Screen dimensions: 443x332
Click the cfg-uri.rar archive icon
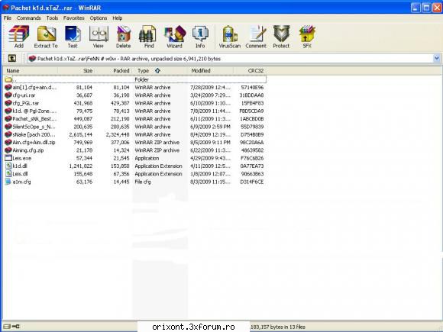[8, 95]
